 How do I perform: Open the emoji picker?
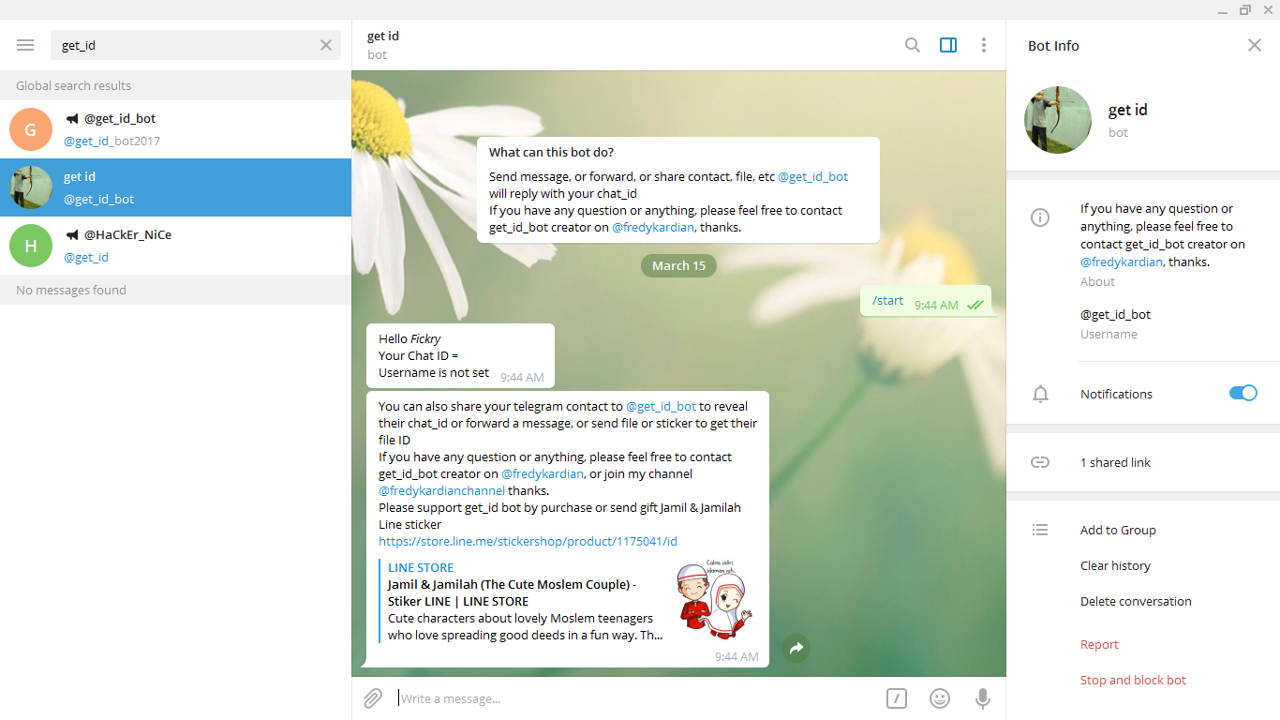940,698
